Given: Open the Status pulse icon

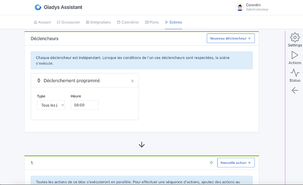Looking at the screenshot, I should pyautogui.click(x=295, y=73).
